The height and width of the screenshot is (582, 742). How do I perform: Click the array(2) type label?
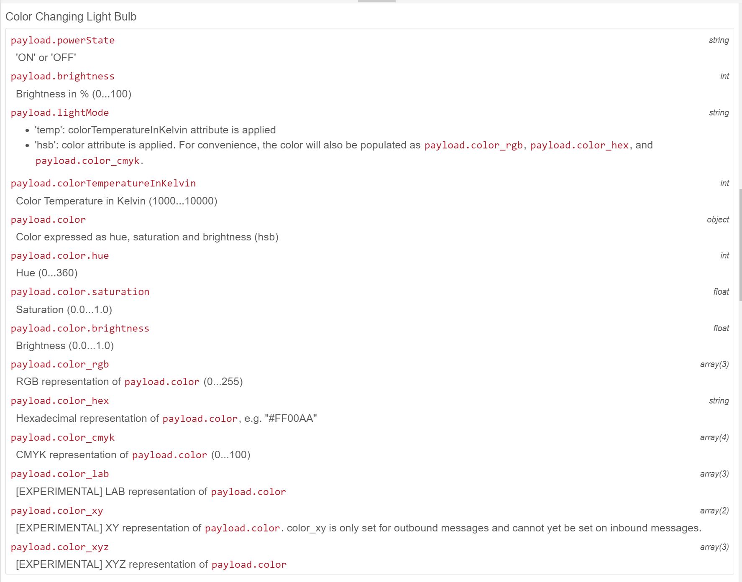pyautogui.click(x=714, y=511)
